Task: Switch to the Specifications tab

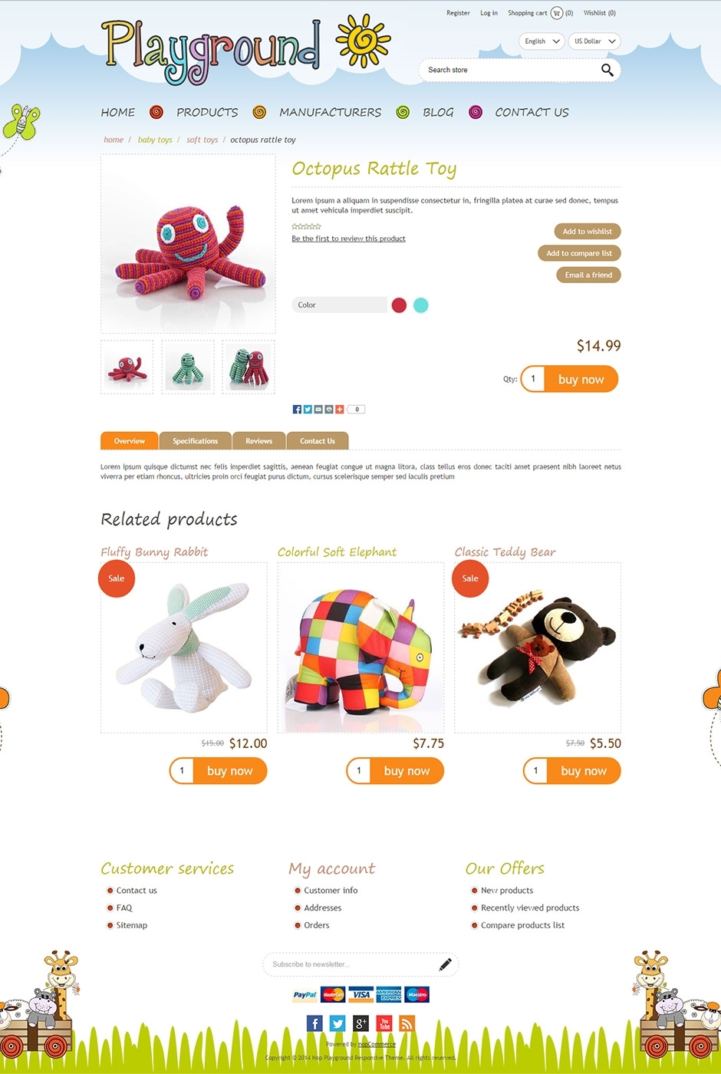Action: coord(196,441)
